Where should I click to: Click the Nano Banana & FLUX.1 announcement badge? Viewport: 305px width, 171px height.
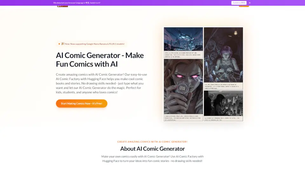(x=91, y=44)
